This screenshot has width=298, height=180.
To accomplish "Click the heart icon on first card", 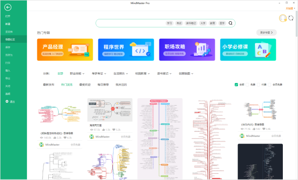I will [65, 137].
